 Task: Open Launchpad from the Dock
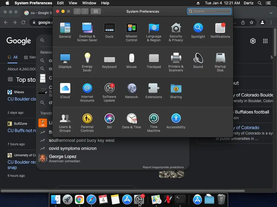67,199
